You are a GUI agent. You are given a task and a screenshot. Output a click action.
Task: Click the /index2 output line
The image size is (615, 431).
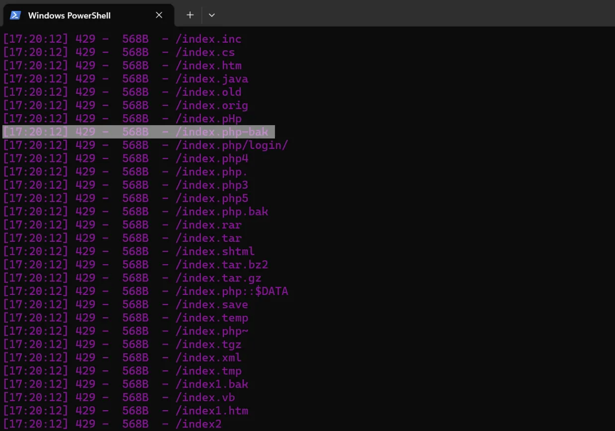pyautogui.click(x=112, y=424)
